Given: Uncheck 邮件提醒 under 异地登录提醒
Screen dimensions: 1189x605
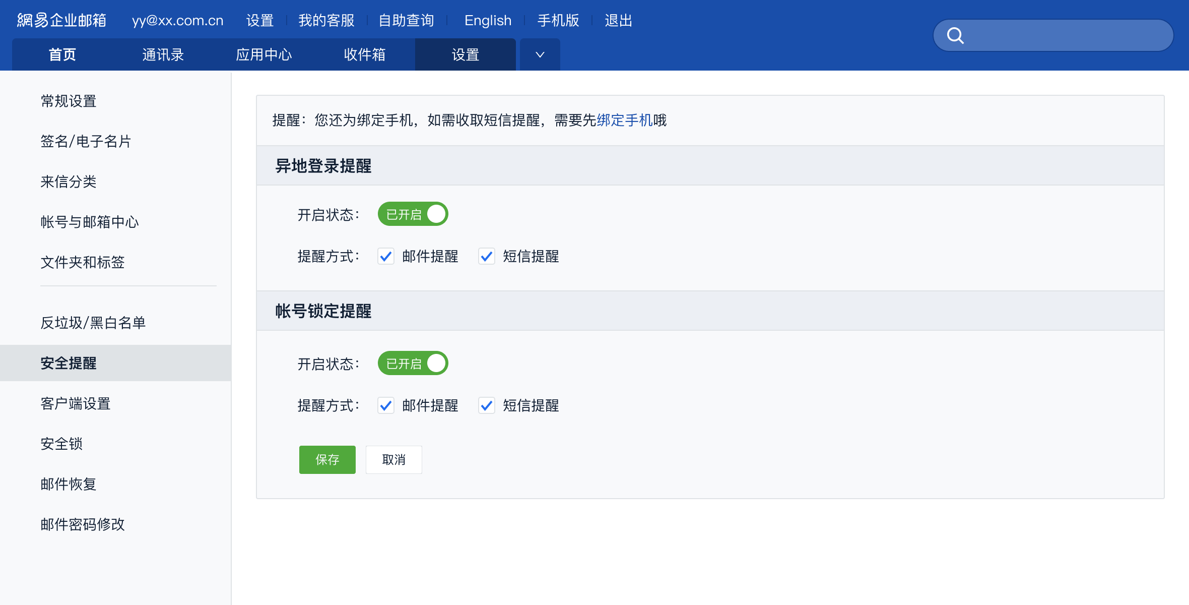Looking at the screenshot, I should tap(386, 257).
